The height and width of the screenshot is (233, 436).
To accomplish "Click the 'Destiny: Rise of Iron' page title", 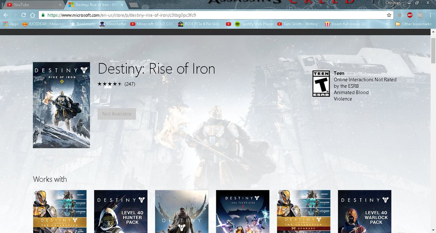I will (156, 69).
